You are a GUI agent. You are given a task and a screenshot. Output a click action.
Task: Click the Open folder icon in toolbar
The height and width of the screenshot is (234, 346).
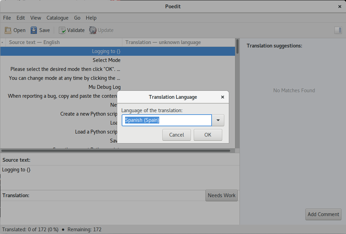click(8, 30)
